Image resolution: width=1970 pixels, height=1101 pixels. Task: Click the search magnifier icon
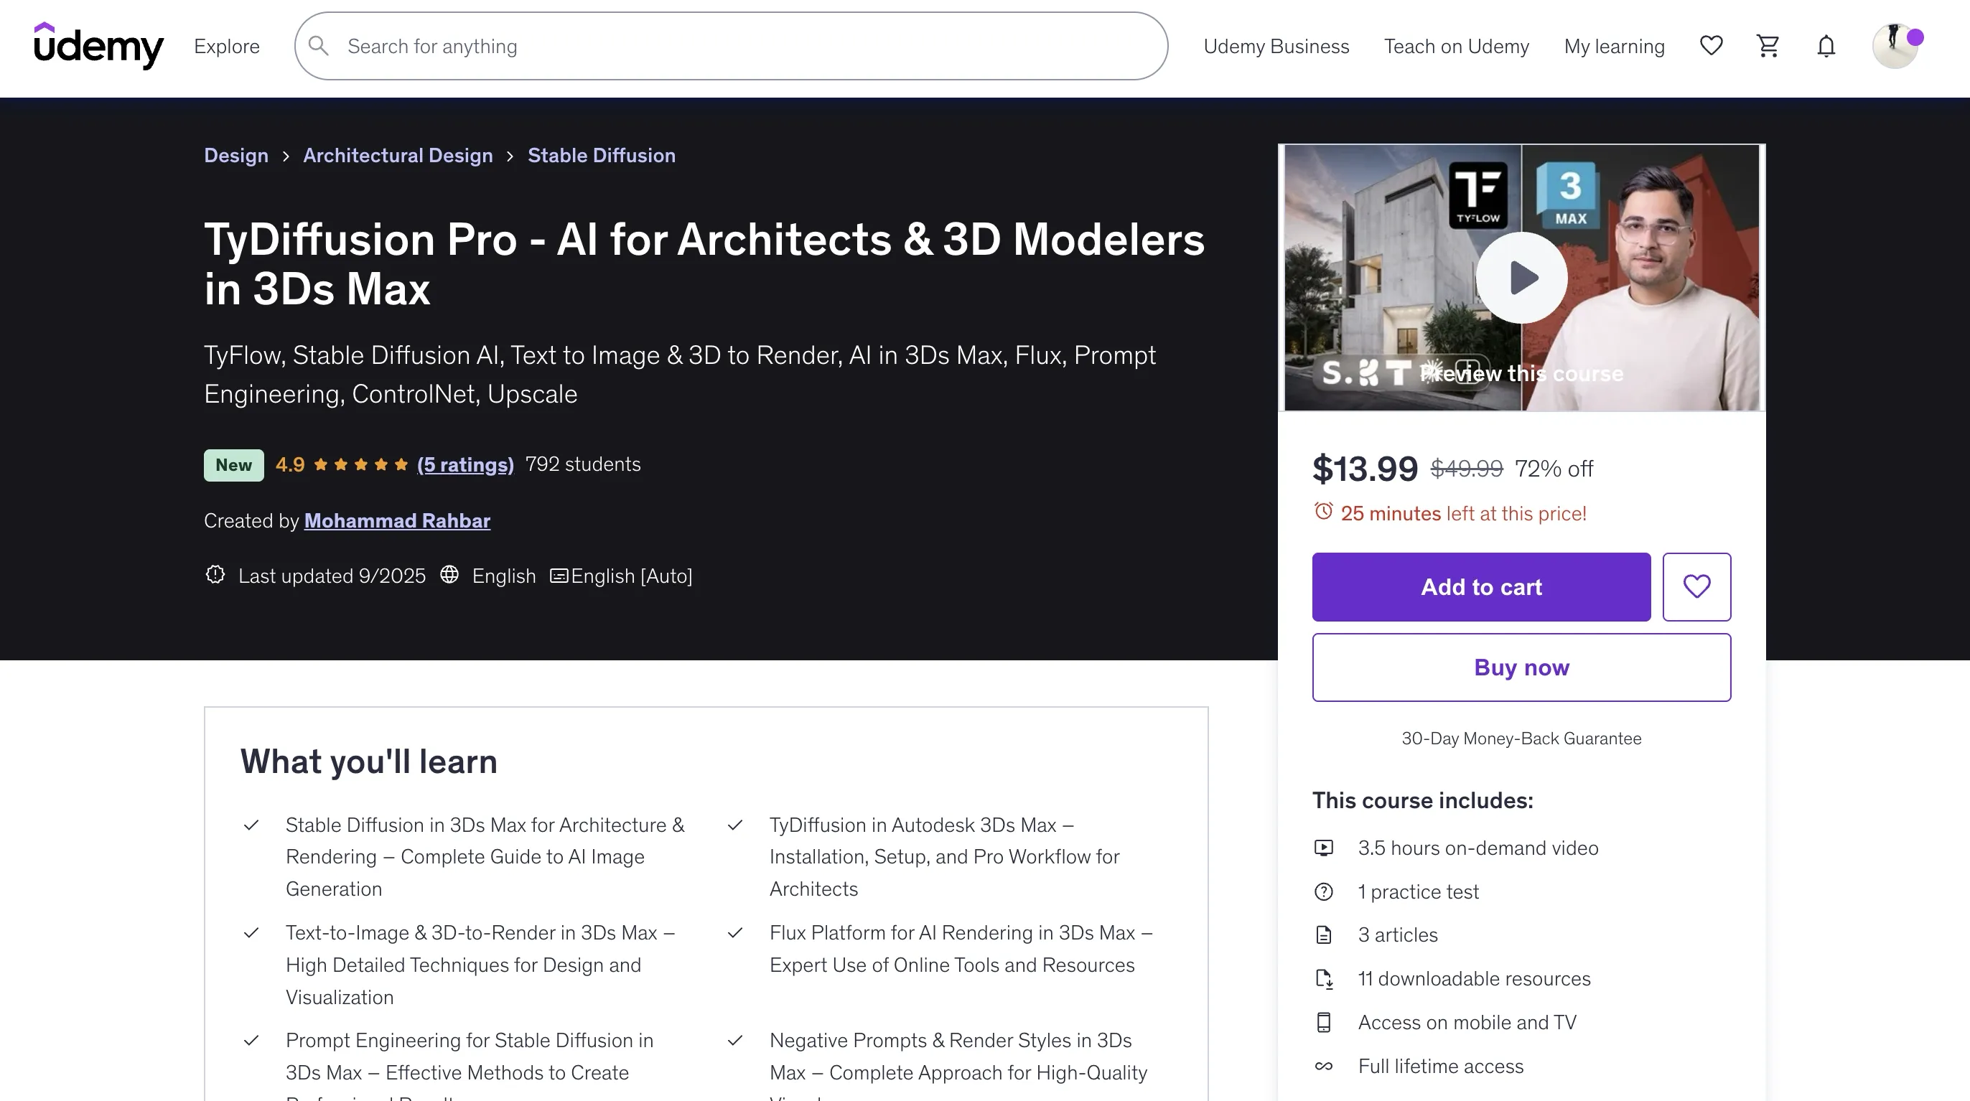[x=319, y=46]
